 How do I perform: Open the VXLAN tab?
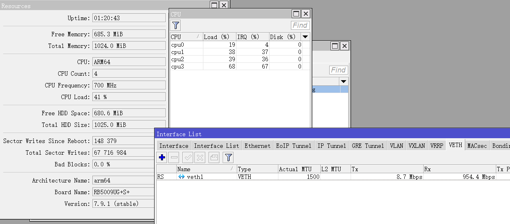tap(416, 146)
